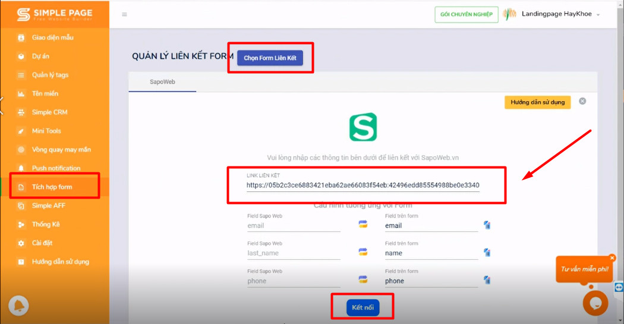Delete the phone field mapping row

tap(487, 280)
